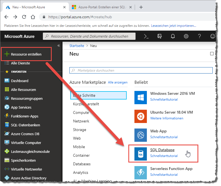Viewport: 221px width, 186px height.
Task: Click the Microsoft Azure logo text
Action: click(19, 36)
